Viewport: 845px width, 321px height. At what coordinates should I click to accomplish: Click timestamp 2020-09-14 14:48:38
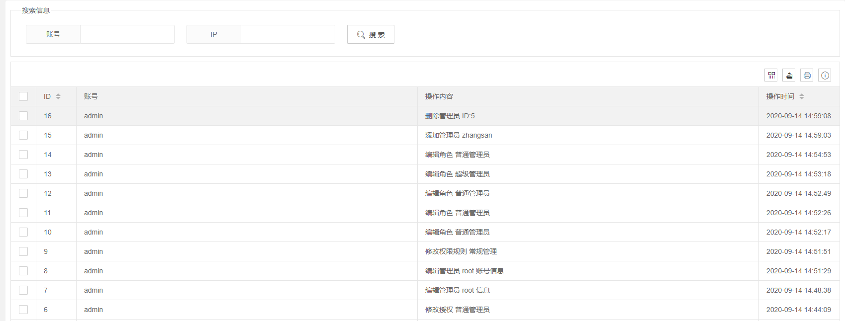coord(798,290)
